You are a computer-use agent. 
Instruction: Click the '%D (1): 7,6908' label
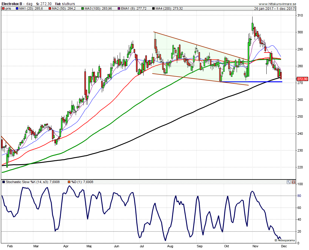82,182
